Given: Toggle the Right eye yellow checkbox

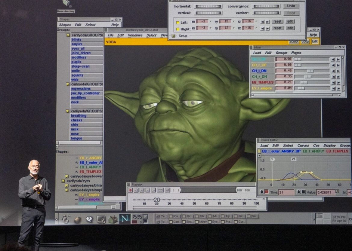Looking at the screenshot, I should [x=178, y=29].
